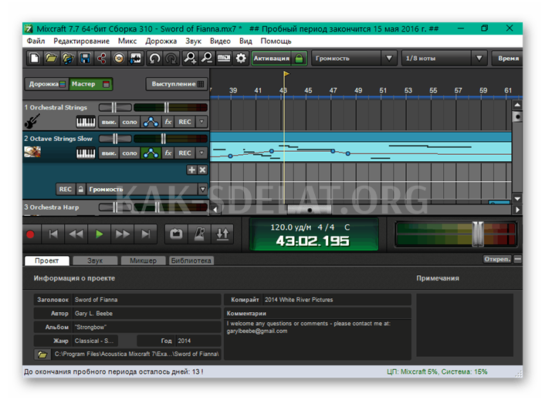The image size is (545, 400).
Task: Open the Жанр field Classical - S...
Action: point(96,341)
